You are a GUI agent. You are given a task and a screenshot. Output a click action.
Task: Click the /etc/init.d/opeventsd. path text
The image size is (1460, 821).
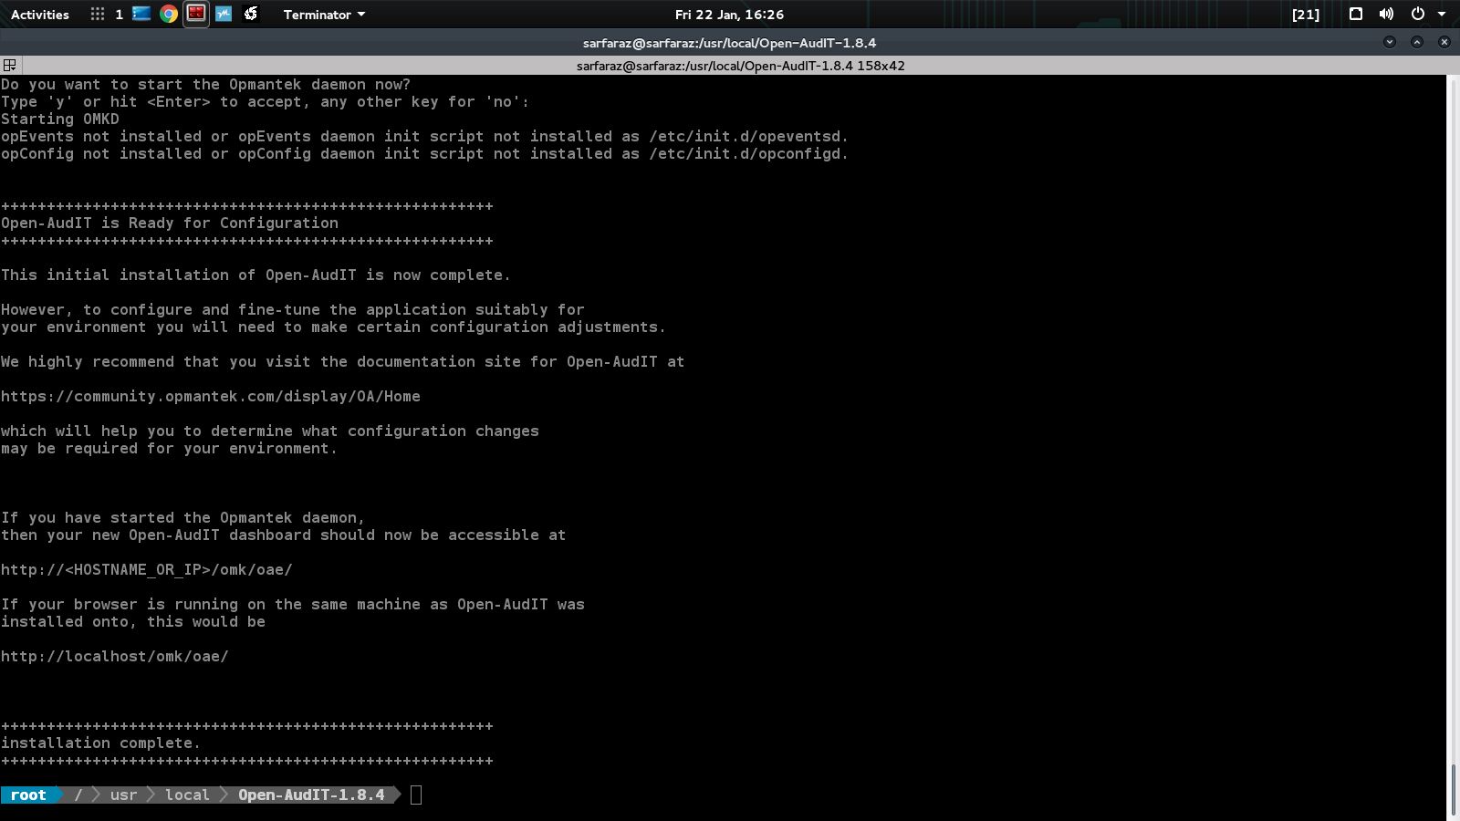click(x=748, y=137)
